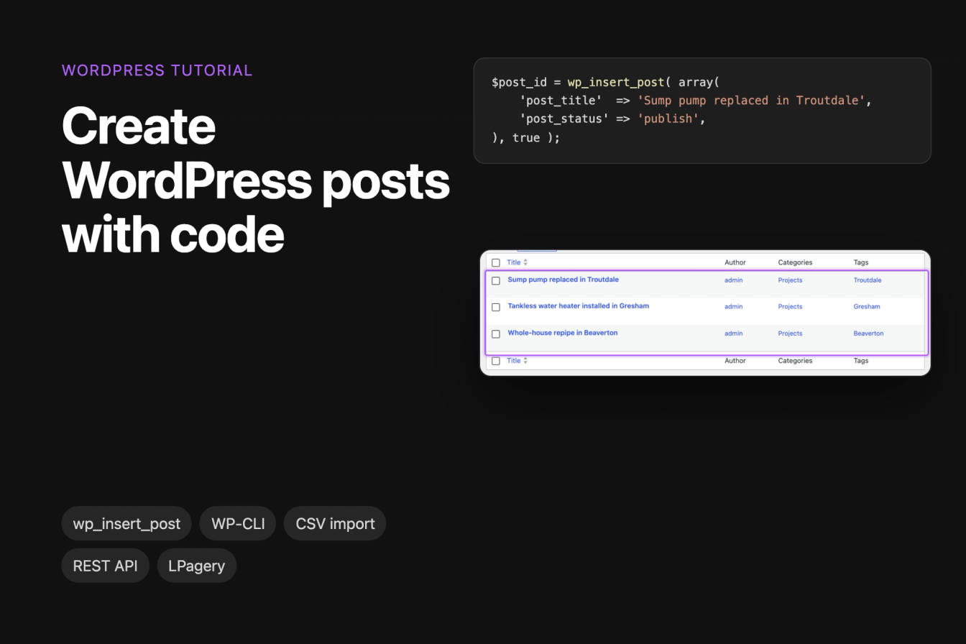Select the REST API pill

(x=105, y=566)
